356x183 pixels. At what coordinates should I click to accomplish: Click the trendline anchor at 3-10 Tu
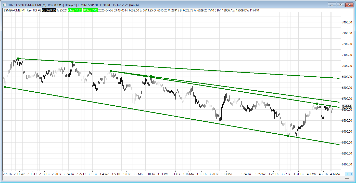(x=151, y=76)
